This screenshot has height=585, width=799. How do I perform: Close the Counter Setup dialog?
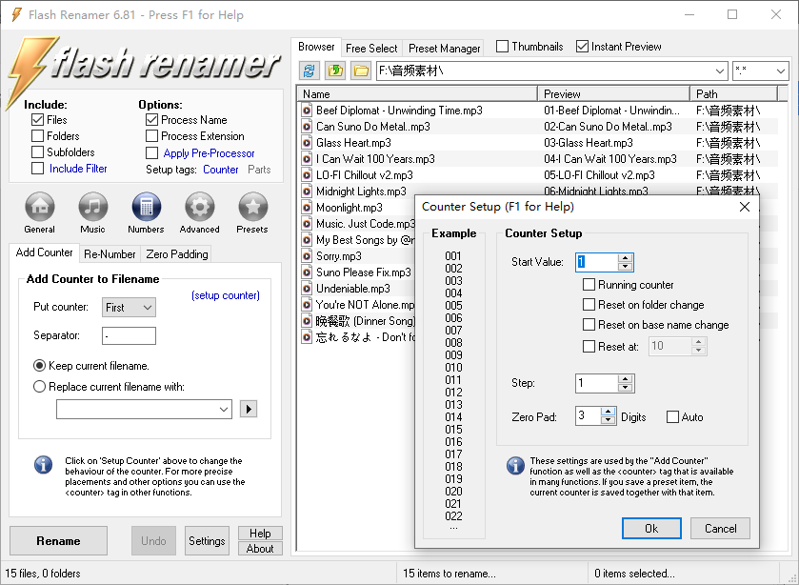pyautogui.click(x=745, y=207)
